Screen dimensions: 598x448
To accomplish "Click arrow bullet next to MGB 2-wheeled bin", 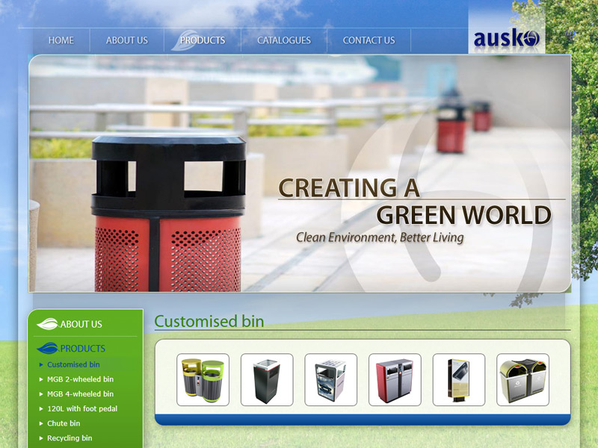I will (41, 379).
